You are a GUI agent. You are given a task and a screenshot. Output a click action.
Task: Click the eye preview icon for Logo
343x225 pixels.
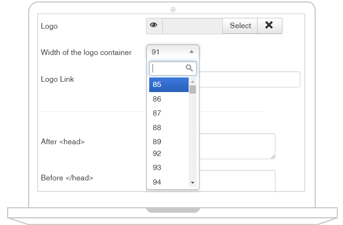point(154,26)
